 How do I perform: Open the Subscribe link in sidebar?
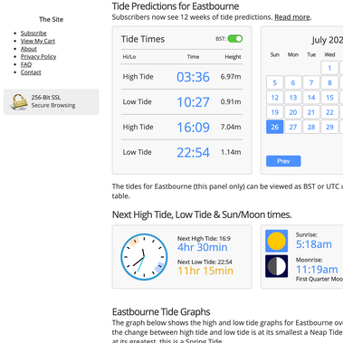click(x=33, y=33)
